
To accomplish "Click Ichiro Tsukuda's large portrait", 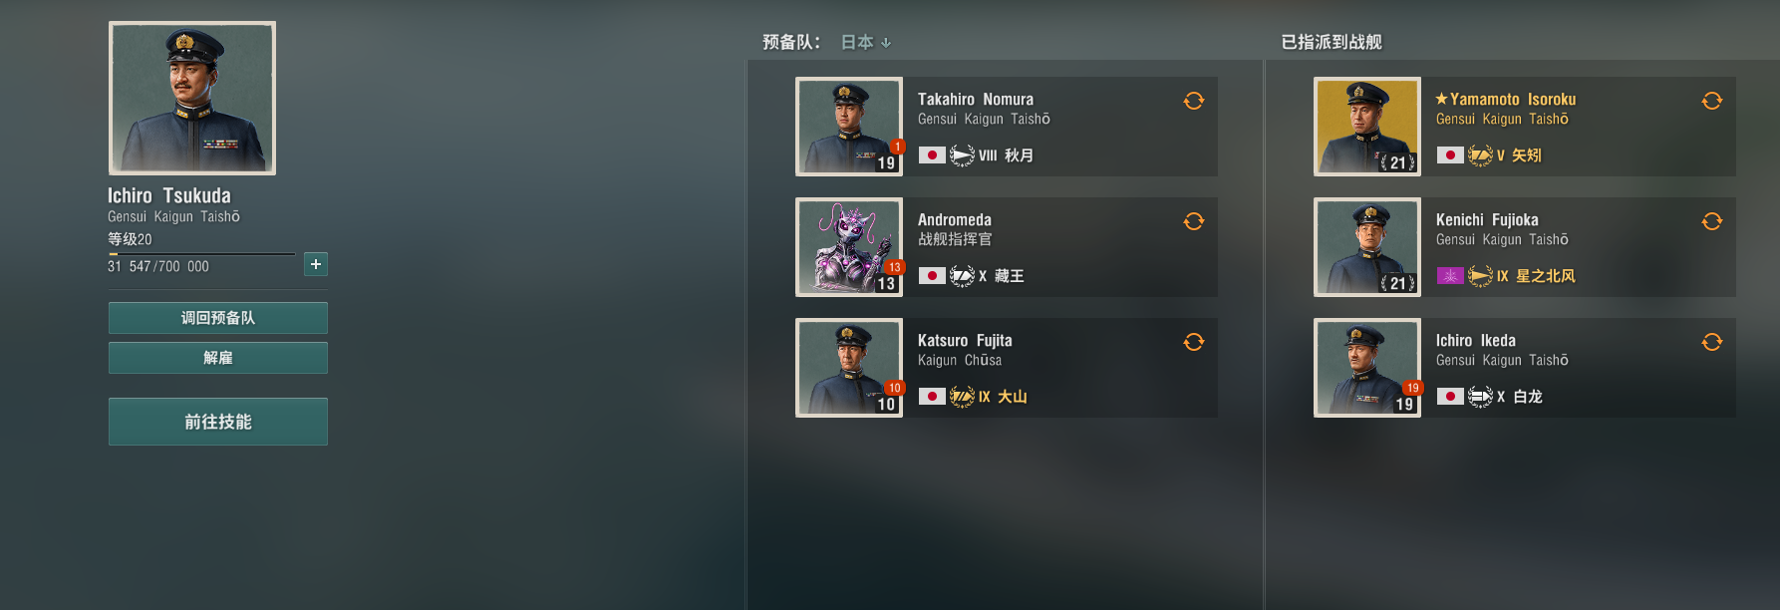I will point(192,99).
